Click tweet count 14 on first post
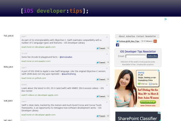 108,48
